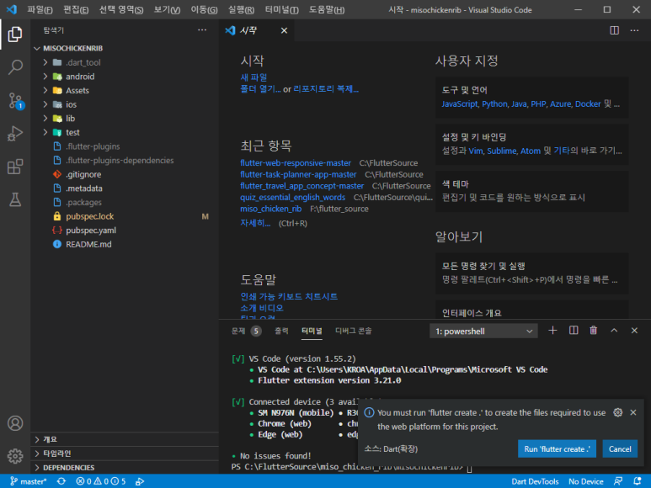Open the Run and Debug view
The width and height of the screenshot is (651, 488).
pyautogui.click(x=15, y=134)
